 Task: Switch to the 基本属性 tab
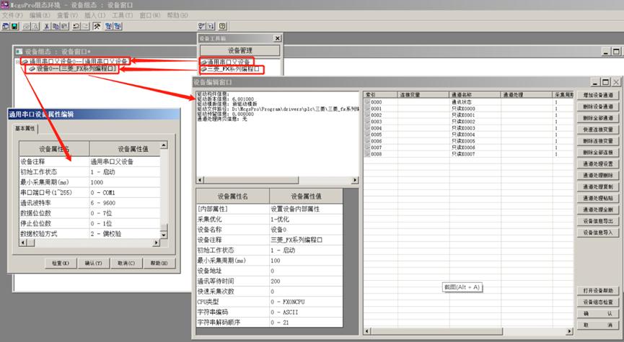[26, 129]
